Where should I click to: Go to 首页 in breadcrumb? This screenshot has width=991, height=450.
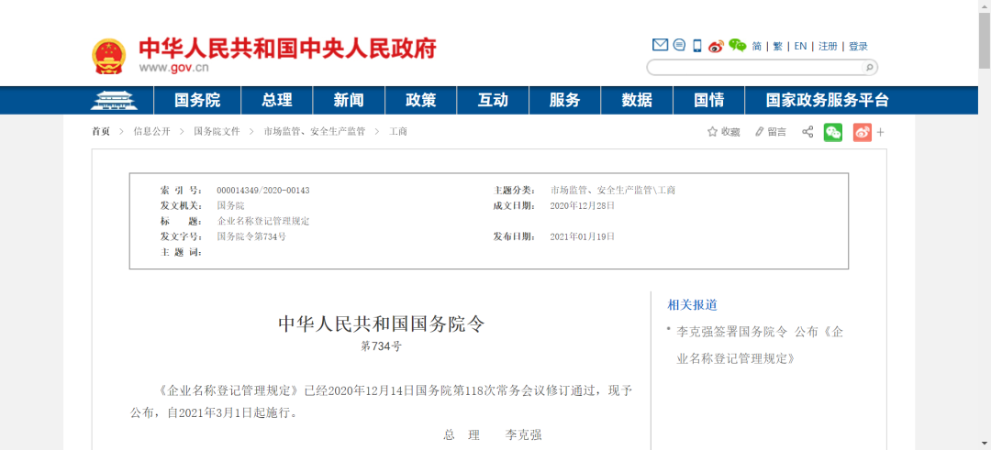point(101,132)
